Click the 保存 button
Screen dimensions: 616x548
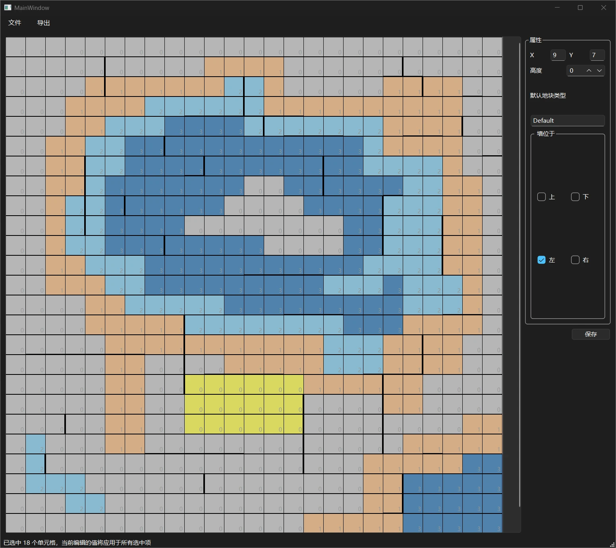coord(591,334)
